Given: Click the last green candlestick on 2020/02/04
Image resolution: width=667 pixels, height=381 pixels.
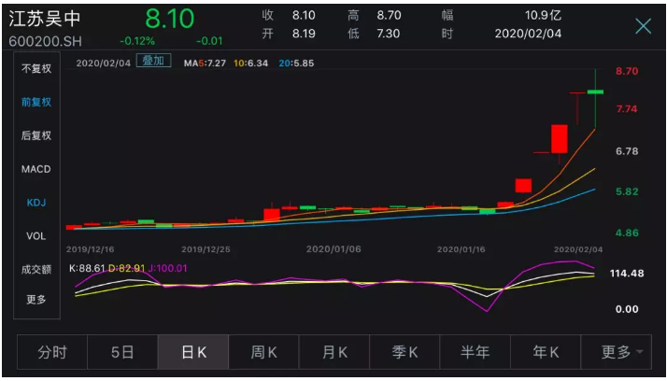Looking at the screenshot, I should coord(596,92).
